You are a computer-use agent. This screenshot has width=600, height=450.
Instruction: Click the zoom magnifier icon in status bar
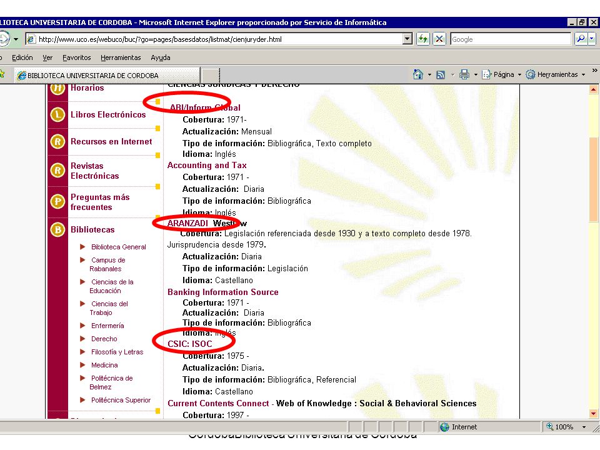[550, 426]
